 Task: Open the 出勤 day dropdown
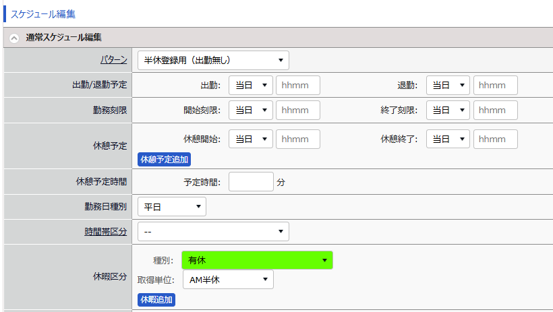coord(251,86)
